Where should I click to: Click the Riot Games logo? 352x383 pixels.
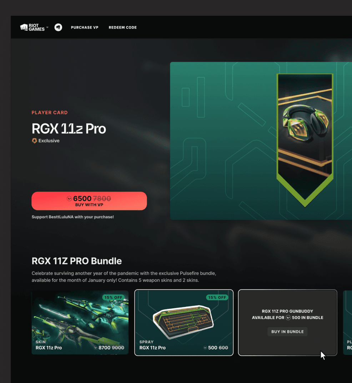point(32,28)
